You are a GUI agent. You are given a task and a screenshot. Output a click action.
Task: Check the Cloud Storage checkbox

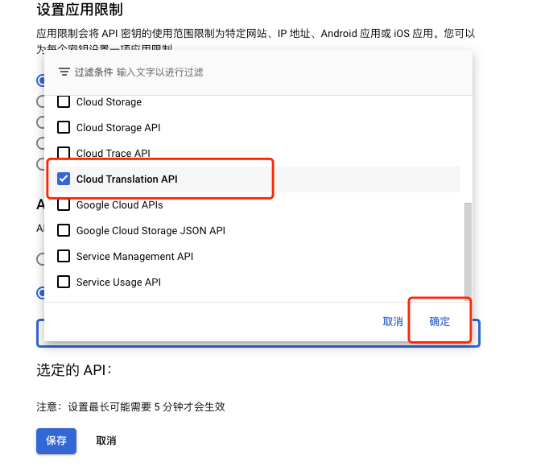tap(64, 102)
